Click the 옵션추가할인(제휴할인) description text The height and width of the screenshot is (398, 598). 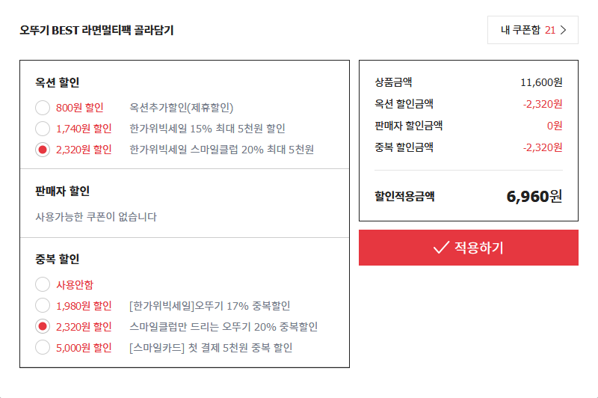182,108
